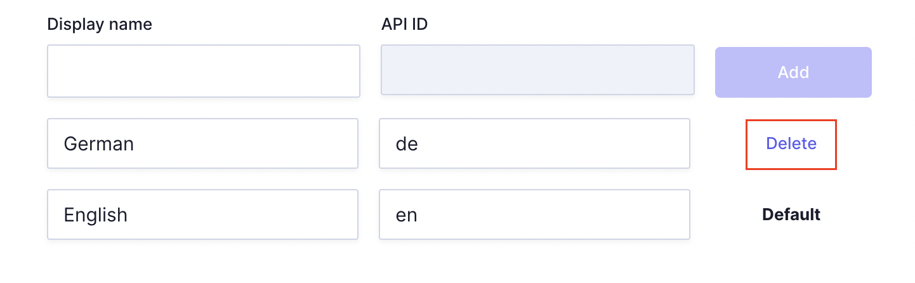
Task: Click the bold Default text in the English row
Action: tap(791, 214)
